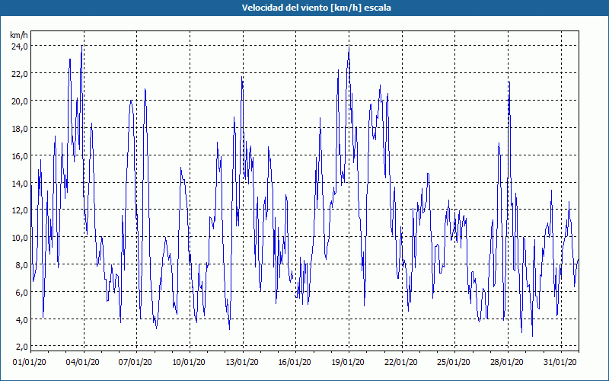Click the 6,0 y-axis value
This screenshot has width=609, height=381.
pyautogui.click(x=22, y=293)
